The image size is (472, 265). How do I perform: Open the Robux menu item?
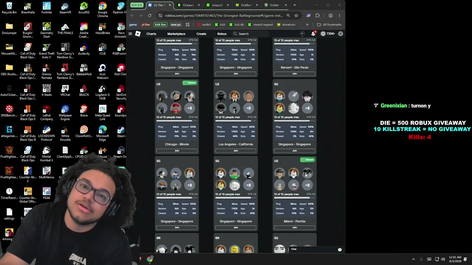(x=222, y=34)
